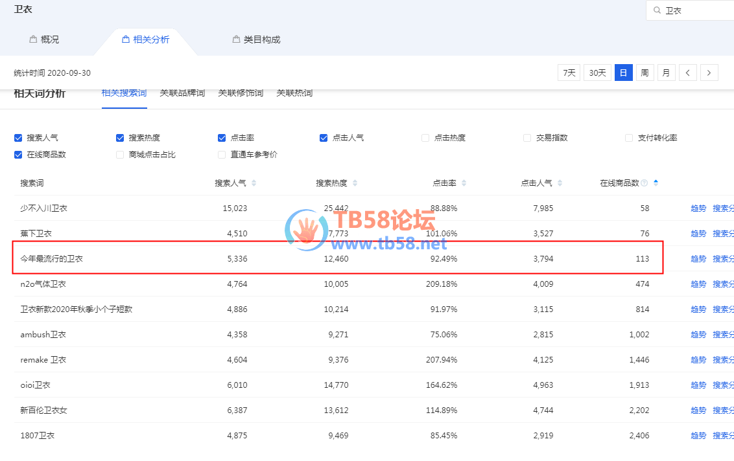This screenshot has width=734, height=461.
Task: Go to next date with right arrow
Action: [709, 73]
